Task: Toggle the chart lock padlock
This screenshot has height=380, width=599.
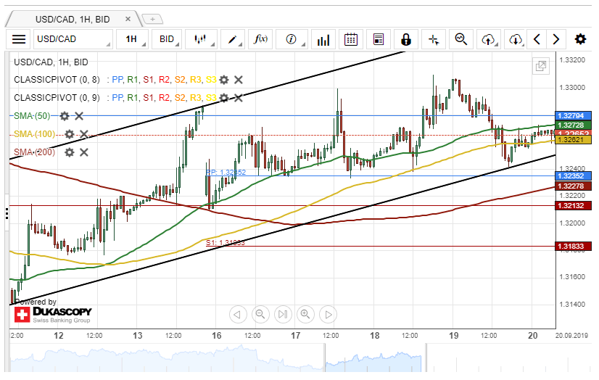Action: coord(406,39)
